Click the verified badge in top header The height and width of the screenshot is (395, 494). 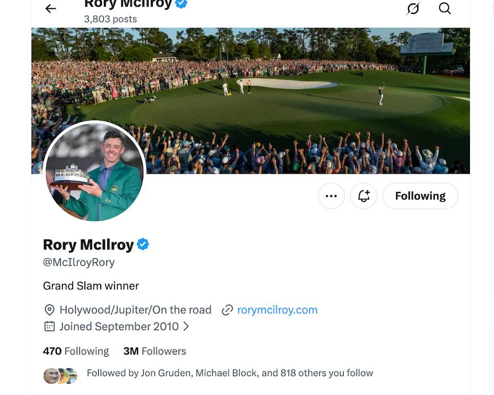[x=181, y=3]
